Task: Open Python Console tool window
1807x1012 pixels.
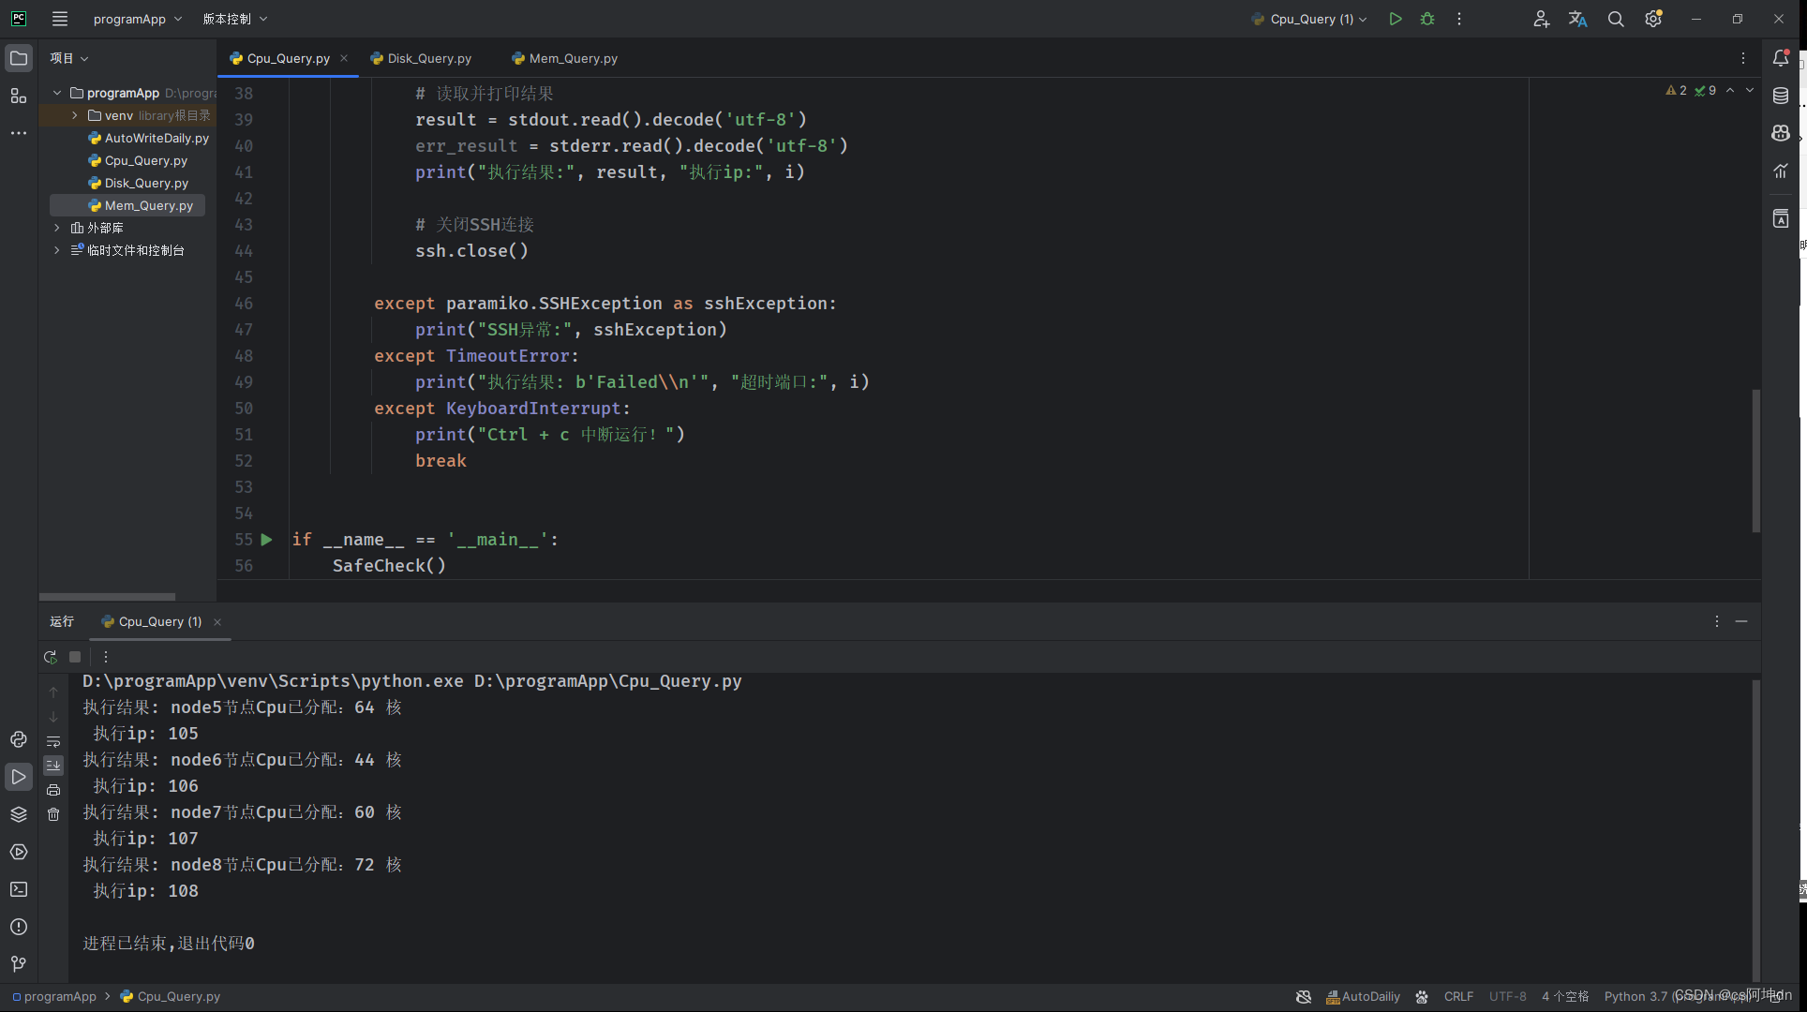Action: tap(19, 739)
